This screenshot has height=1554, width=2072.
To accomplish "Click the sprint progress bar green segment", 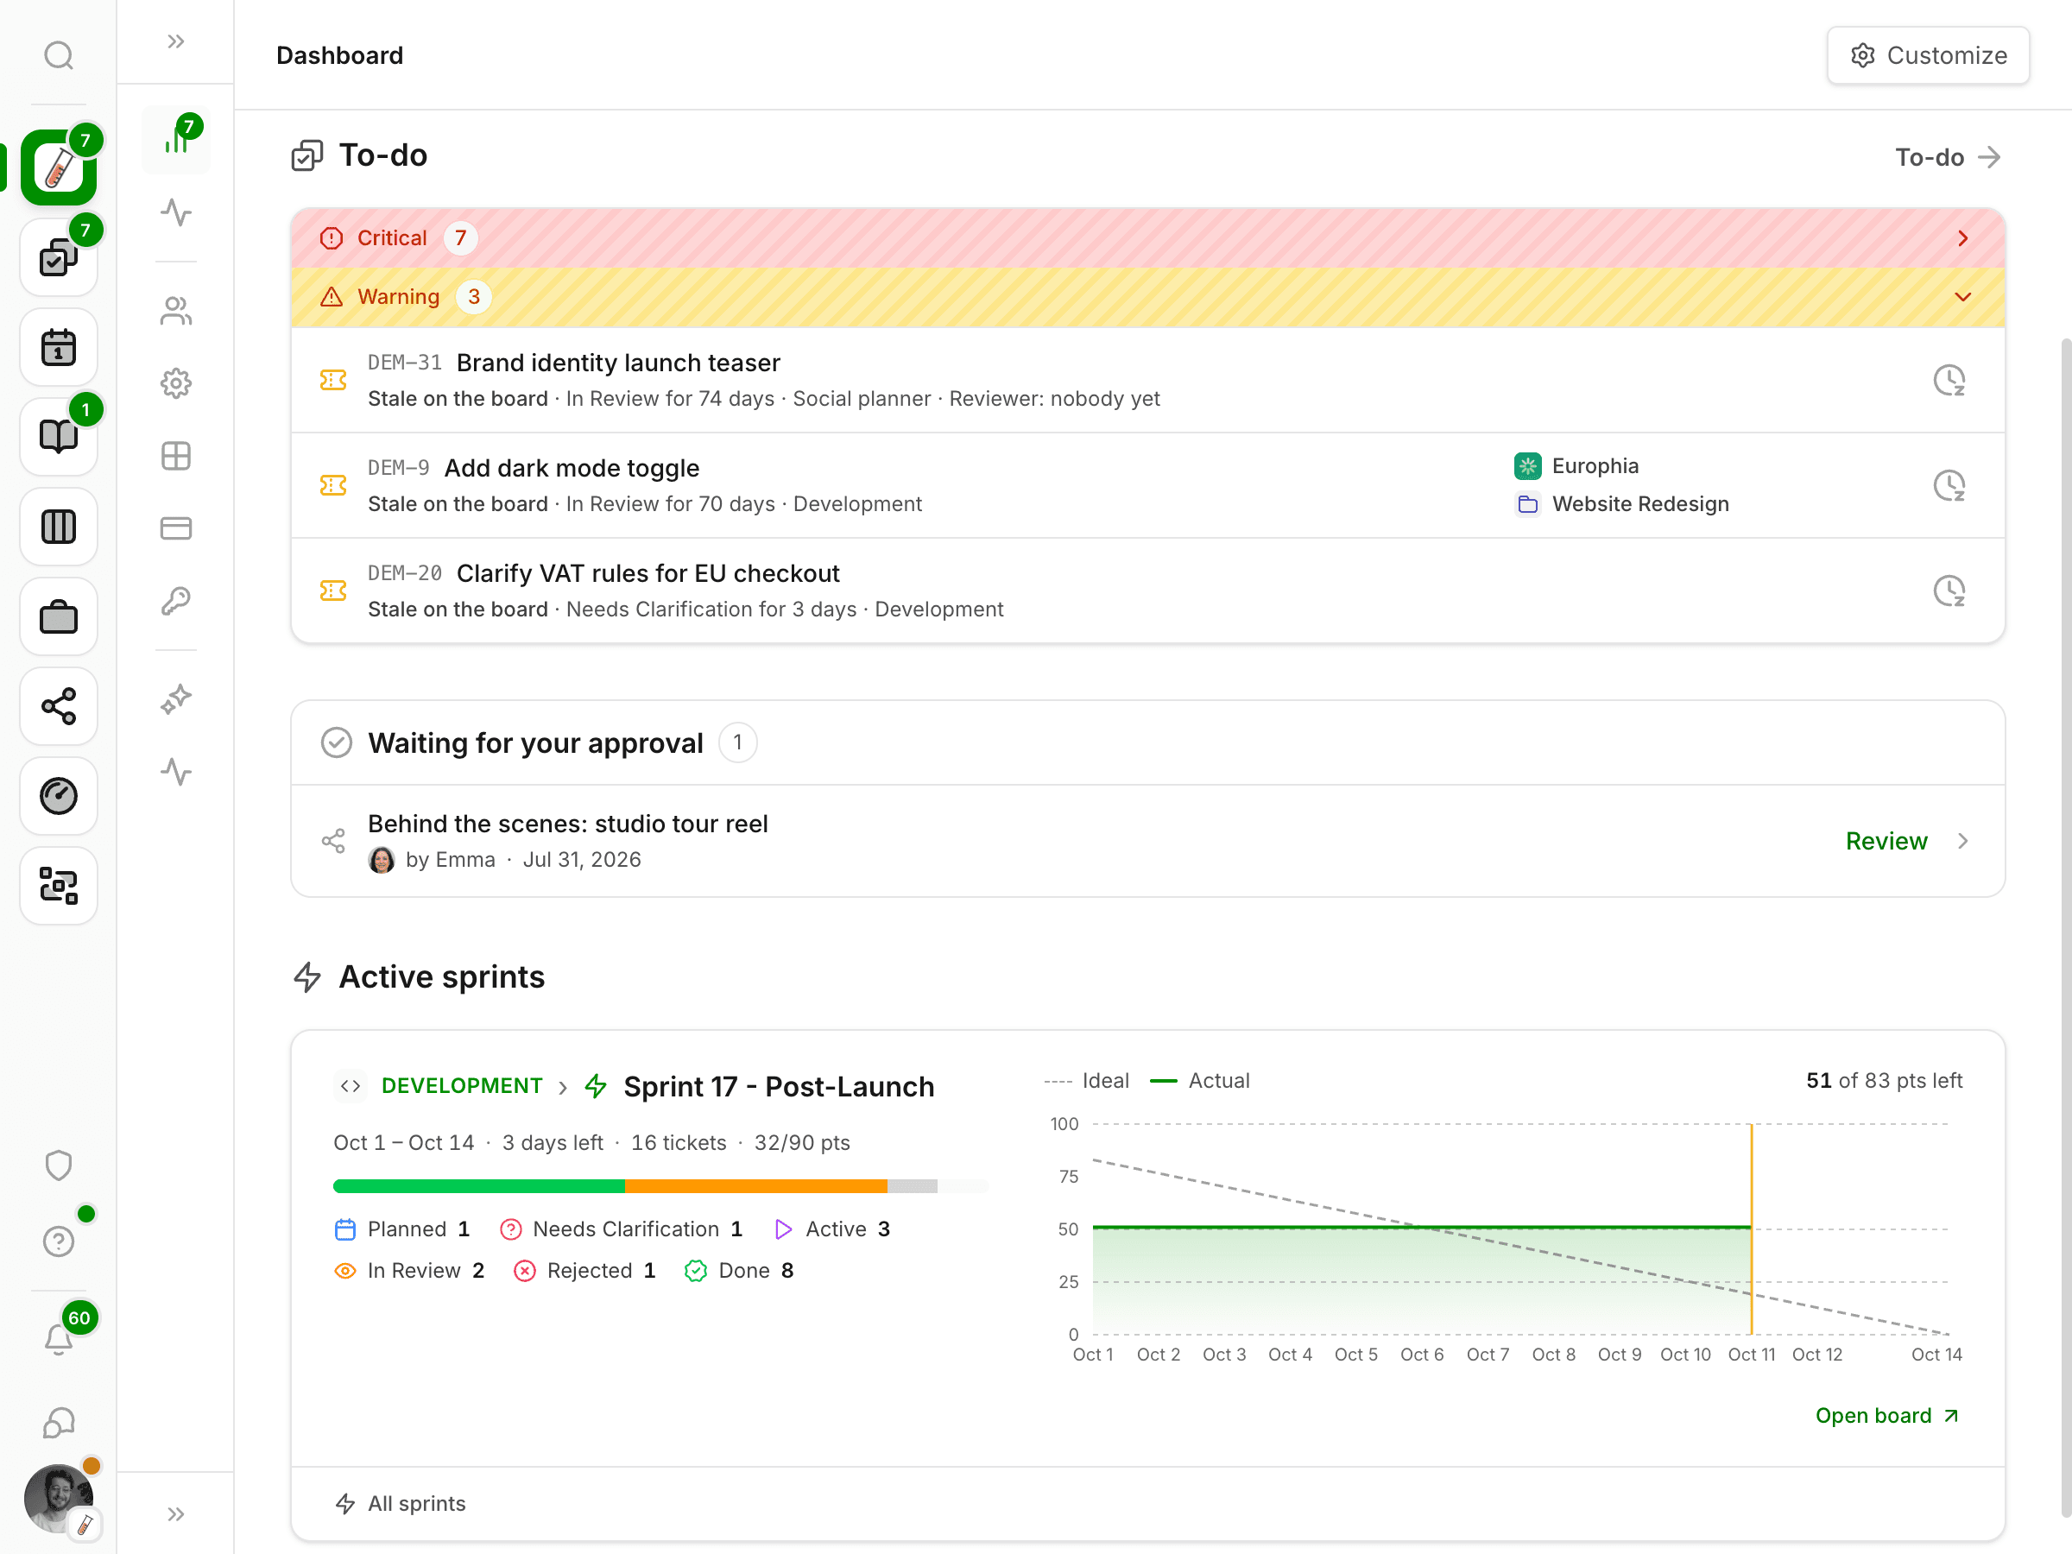I will click(x=478, y=1186).
